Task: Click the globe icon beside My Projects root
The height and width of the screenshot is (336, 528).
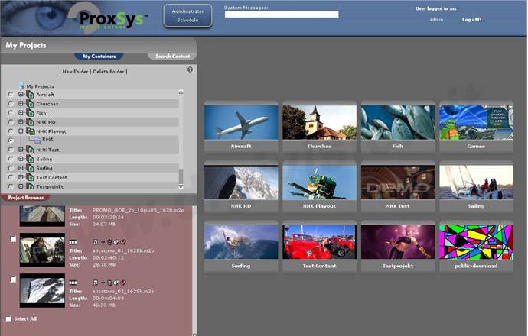Action: (x=22, y=86)
